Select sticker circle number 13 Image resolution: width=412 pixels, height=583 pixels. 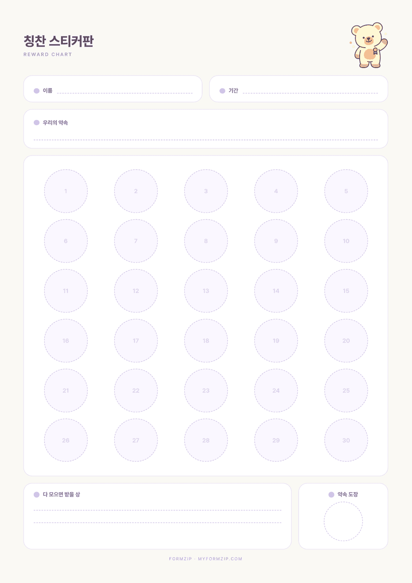(x=206, y=291)
